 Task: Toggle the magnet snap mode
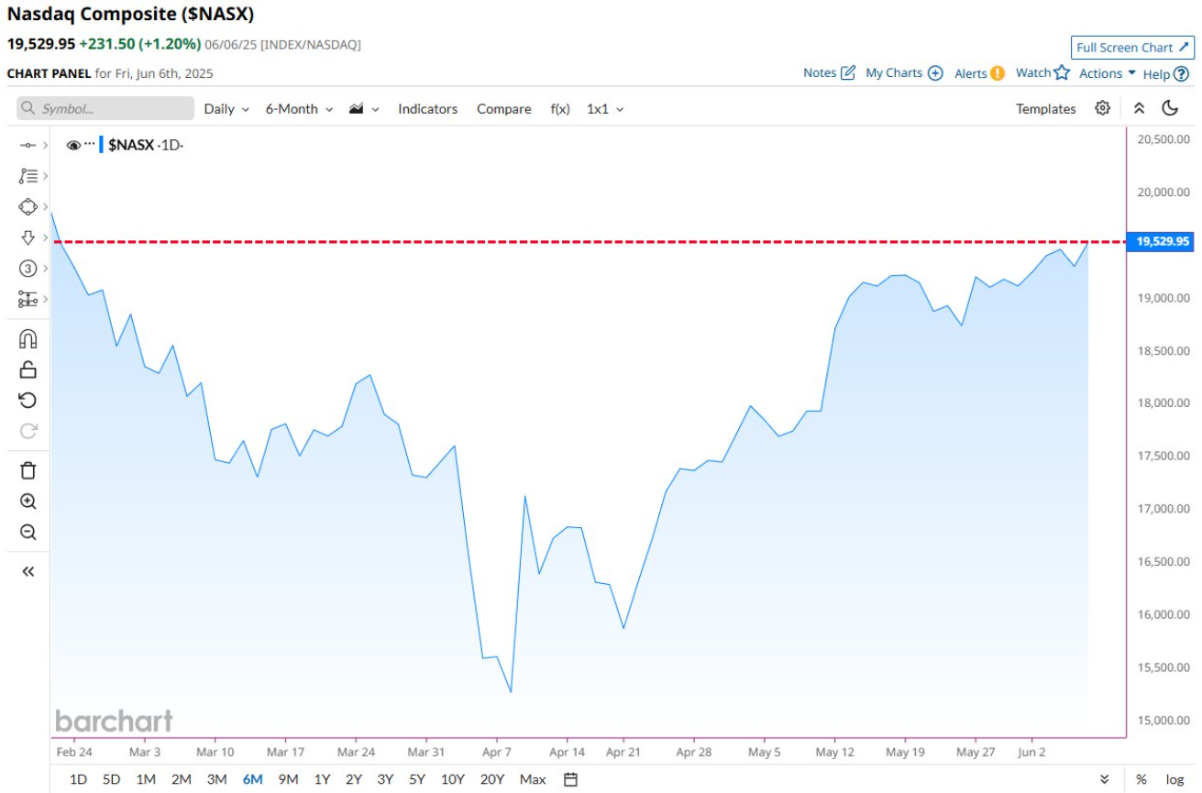point(28,339)
